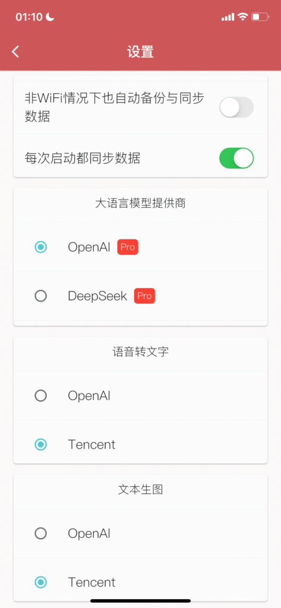Choose Tencent radio under 语音转文字
This screenshot has height=608, width=281.
[41, 444]
